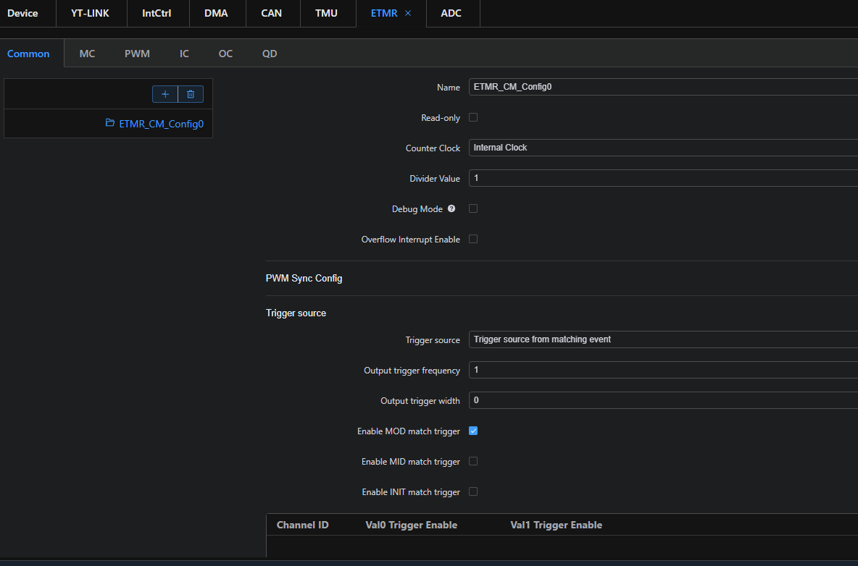Expand the PWM Sync Config section
This screenshot has height=566, width=858.
point(304,278)
